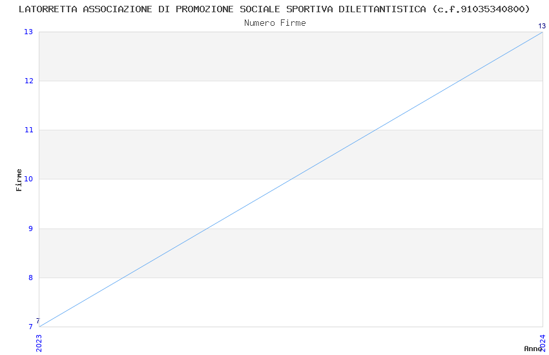Click the data label 13 above the line's end

click(x=542, y=26)
